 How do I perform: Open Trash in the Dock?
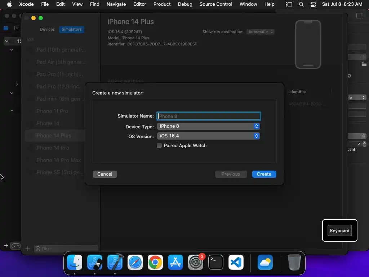tap(294, 262)
